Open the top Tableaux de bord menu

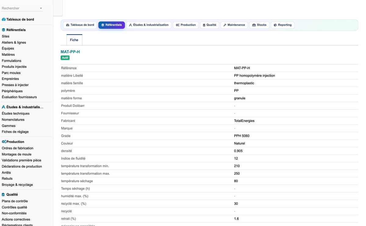(80, 25)
